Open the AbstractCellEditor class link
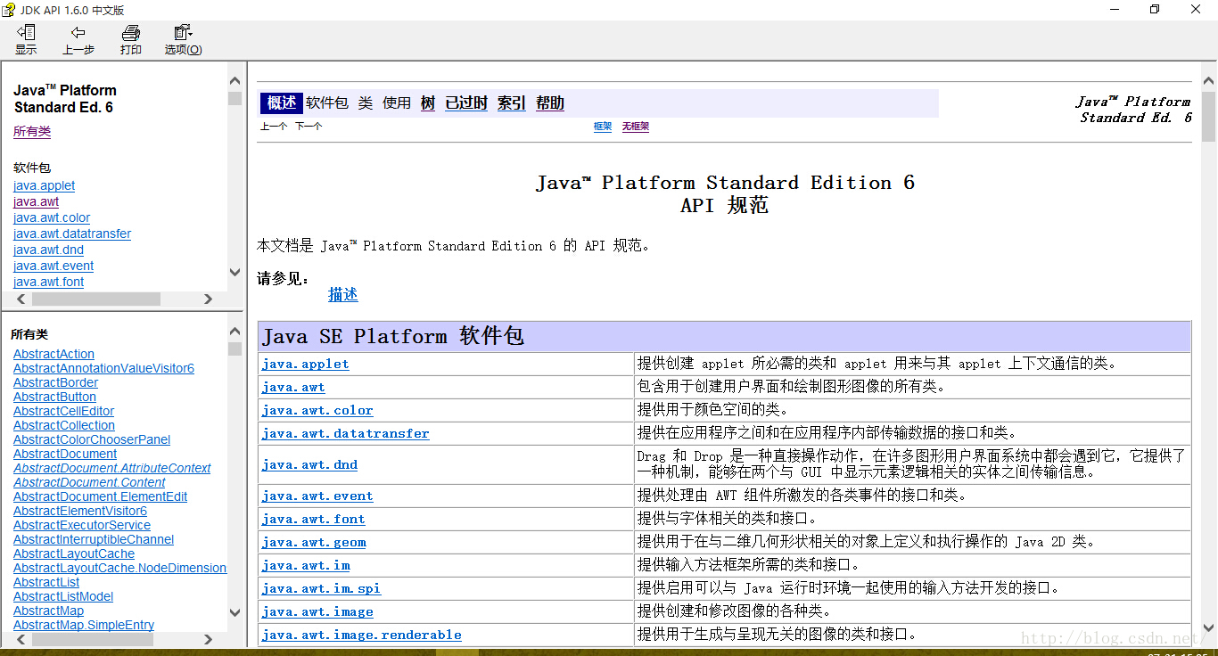 click(64, 411)
